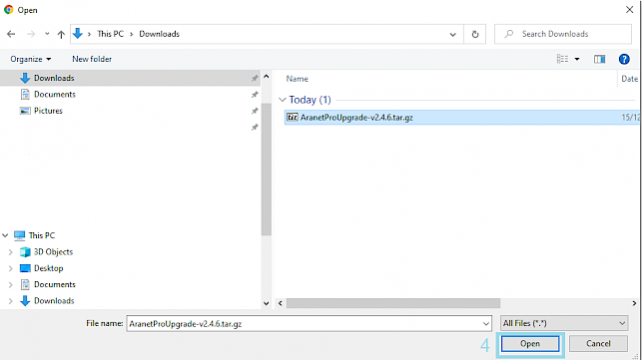Click the horizontal scrollbar thumb
The width and height of the screenshot is (642, 360).
(x=393, y=303)
